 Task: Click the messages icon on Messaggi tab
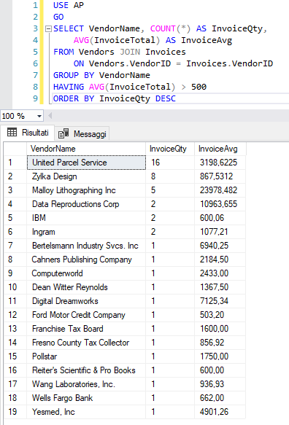63,133
